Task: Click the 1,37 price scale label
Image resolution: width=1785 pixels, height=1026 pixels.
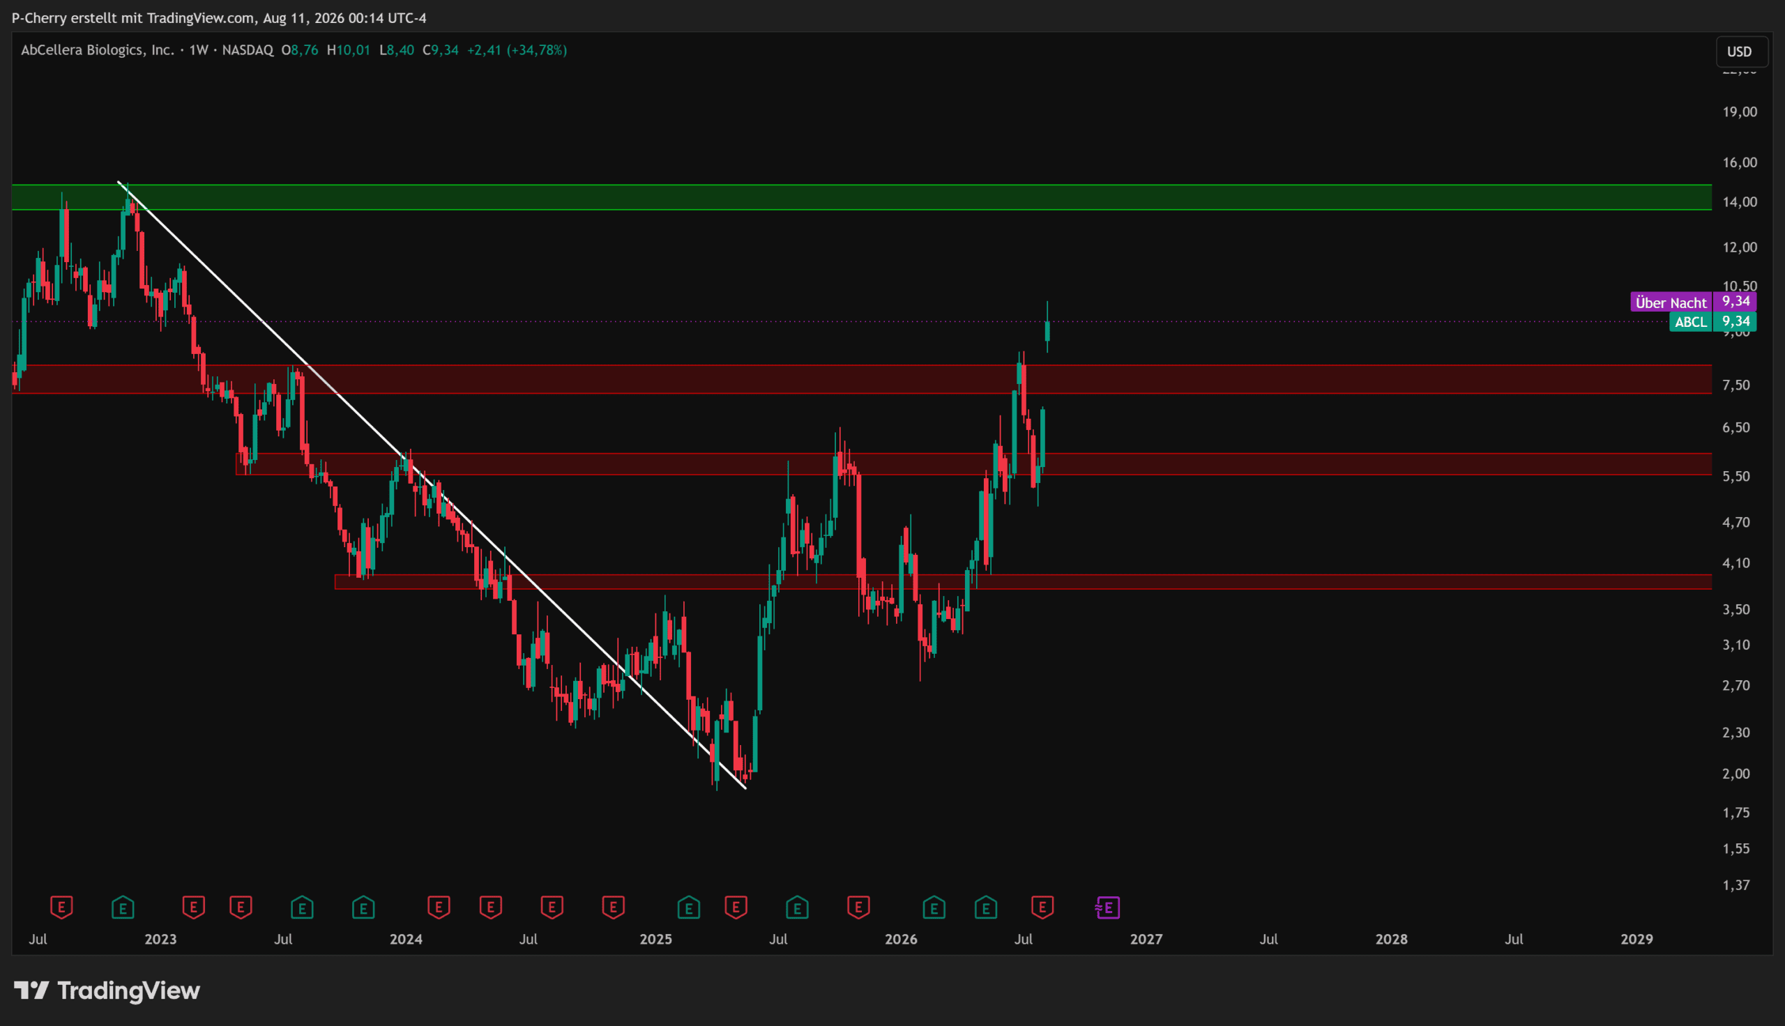Action: pos(1736,885)
